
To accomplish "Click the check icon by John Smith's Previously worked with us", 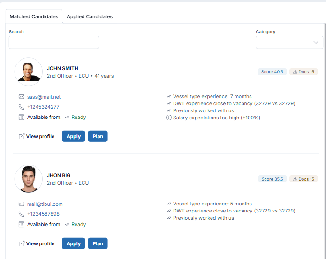I will [x=169, y=110].
